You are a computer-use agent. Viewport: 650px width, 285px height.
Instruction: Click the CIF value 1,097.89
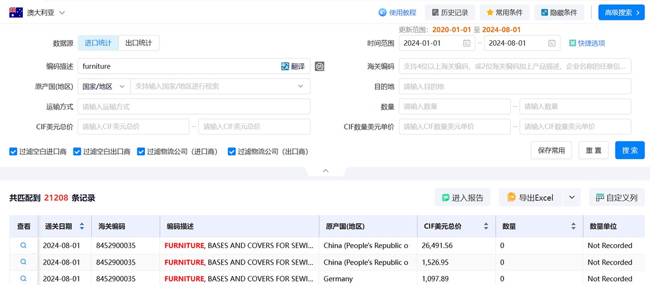(x=435, y=279)
